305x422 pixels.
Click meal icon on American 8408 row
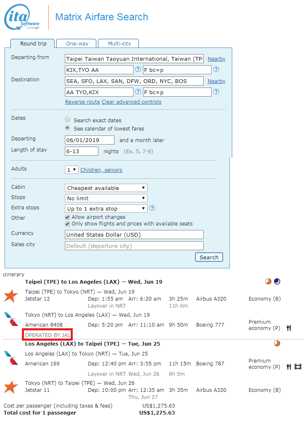289,328
